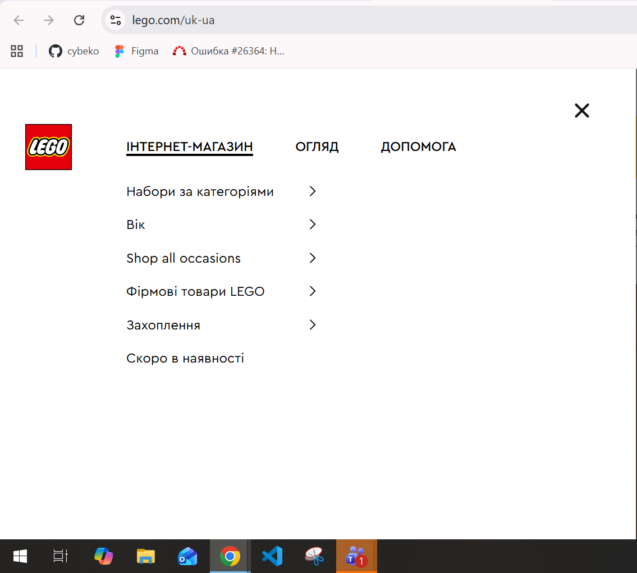Viewport: 637px width, 573px height.
Task: View site information icon in address bar
Action: [116, 20]
